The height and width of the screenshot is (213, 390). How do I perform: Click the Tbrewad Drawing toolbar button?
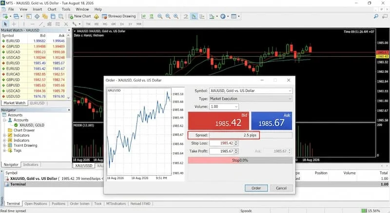click(x=119, y=16)
